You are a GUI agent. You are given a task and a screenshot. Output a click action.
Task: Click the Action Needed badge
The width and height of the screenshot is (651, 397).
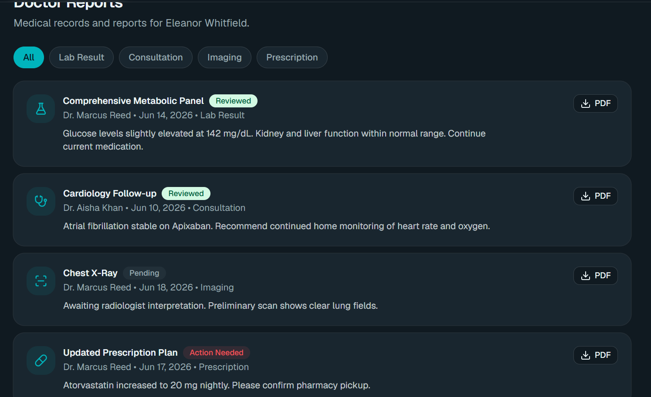[217, 353]
